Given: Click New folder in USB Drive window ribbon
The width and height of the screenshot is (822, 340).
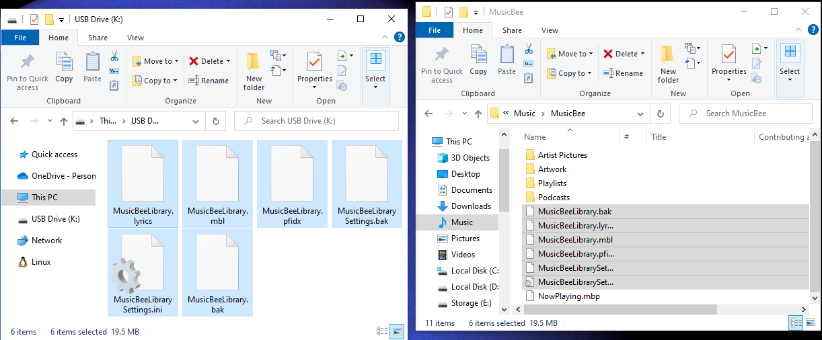Looking at the screenshot, I should [254, 71].
